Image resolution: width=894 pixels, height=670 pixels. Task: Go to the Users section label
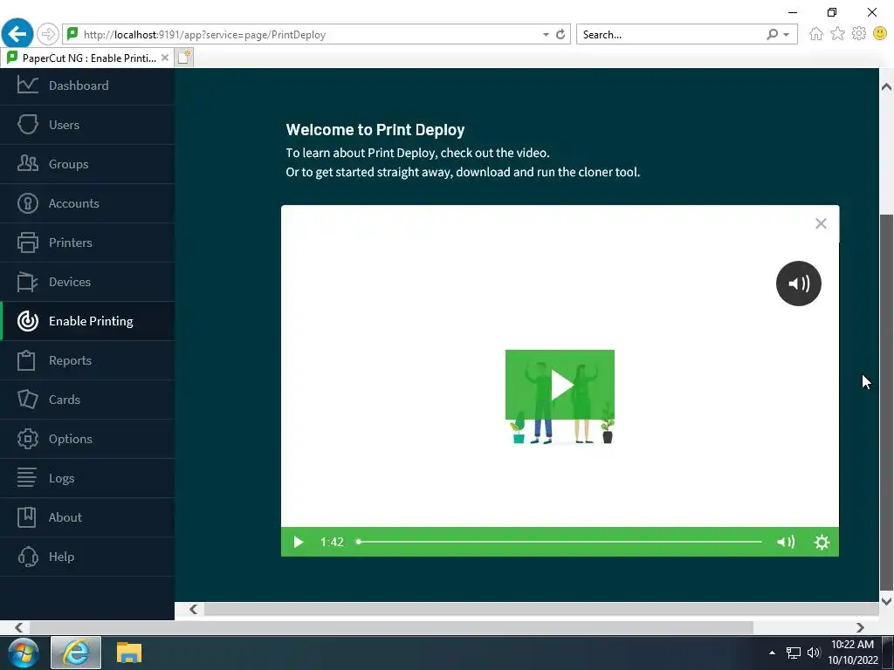coord(64,125)
